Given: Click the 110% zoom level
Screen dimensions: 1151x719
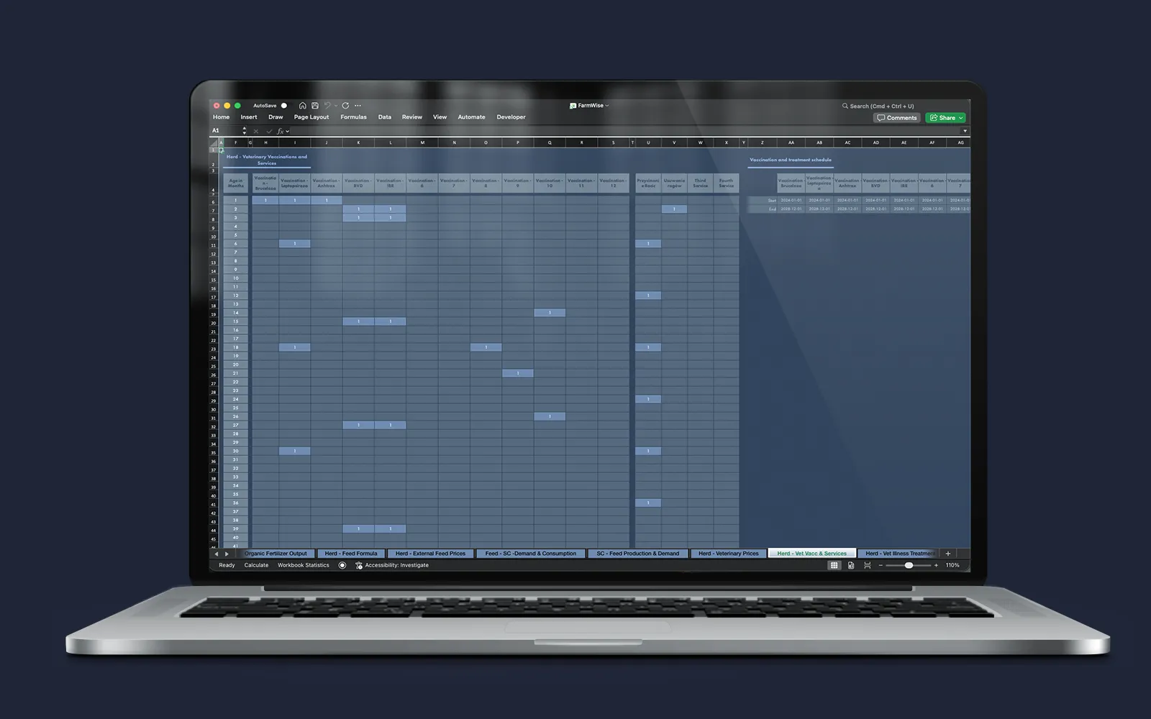Looking at the screenshot, I should (x=952, y=565).
